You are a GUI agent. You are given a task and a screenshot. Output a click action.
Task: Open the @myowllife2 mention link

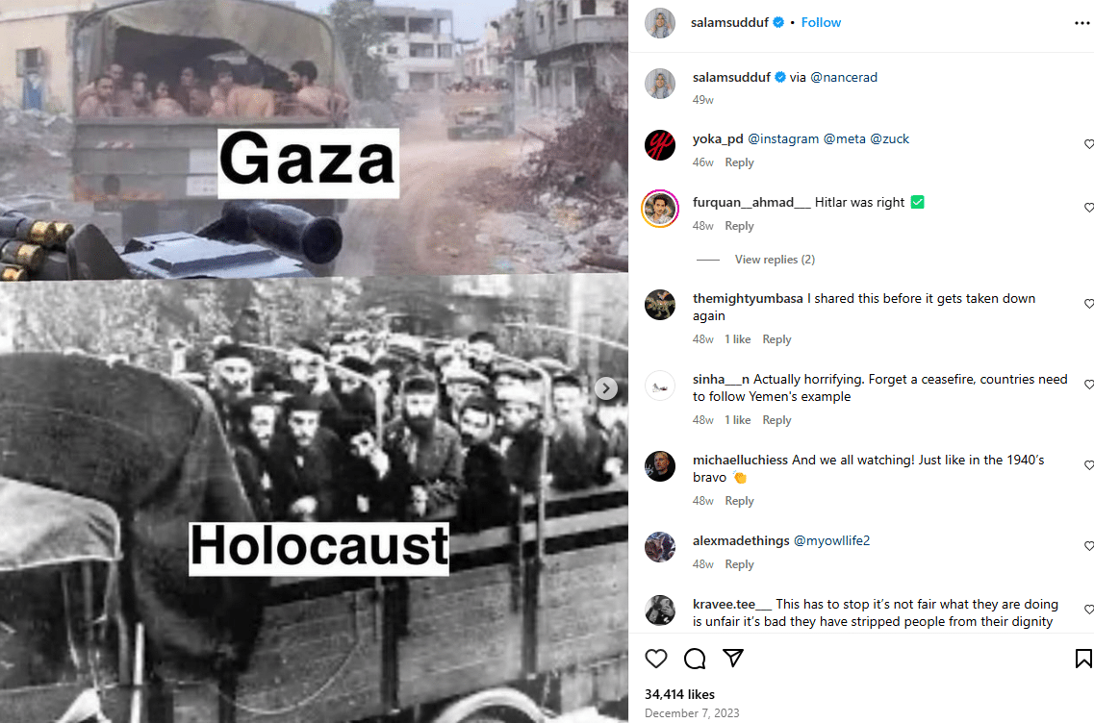pos(831,541)
